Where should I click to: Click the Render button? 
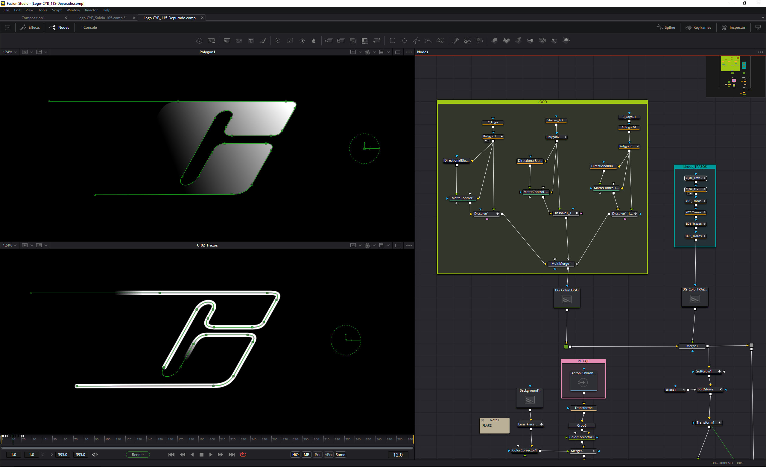point(138,454)
